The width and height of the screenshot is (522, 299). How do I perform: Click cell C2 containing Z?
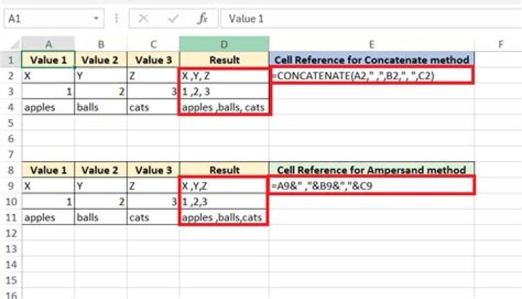pyautogui.click(x=153, y=75)
